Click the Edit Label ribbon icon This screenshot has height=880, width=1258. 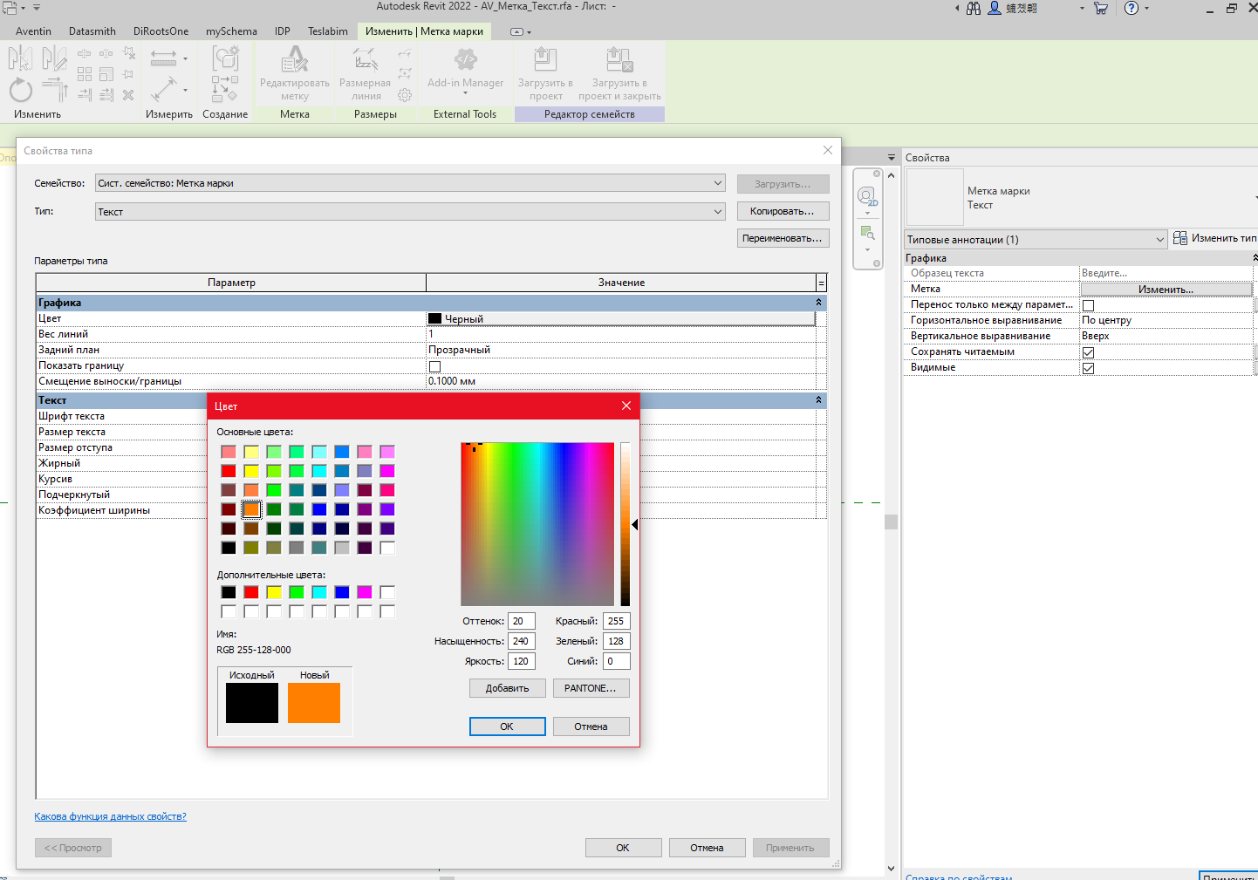coord(294,60)
